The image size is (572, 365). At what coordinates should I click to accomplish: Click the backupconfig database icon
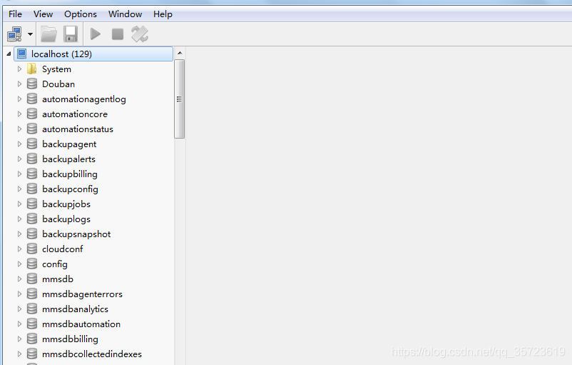(x=32, y=189)
